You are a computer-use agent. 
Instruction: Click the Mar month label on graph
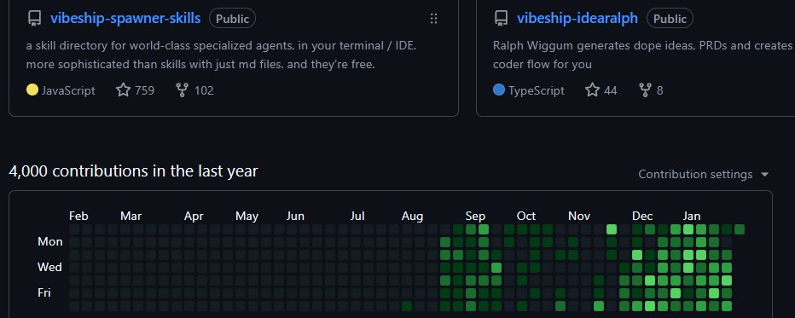point(131,217)
